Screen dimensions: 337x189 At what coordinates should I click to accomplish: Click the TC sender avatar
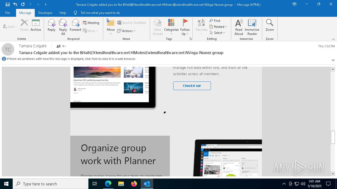pyautogui.click(x=8, y=49)
